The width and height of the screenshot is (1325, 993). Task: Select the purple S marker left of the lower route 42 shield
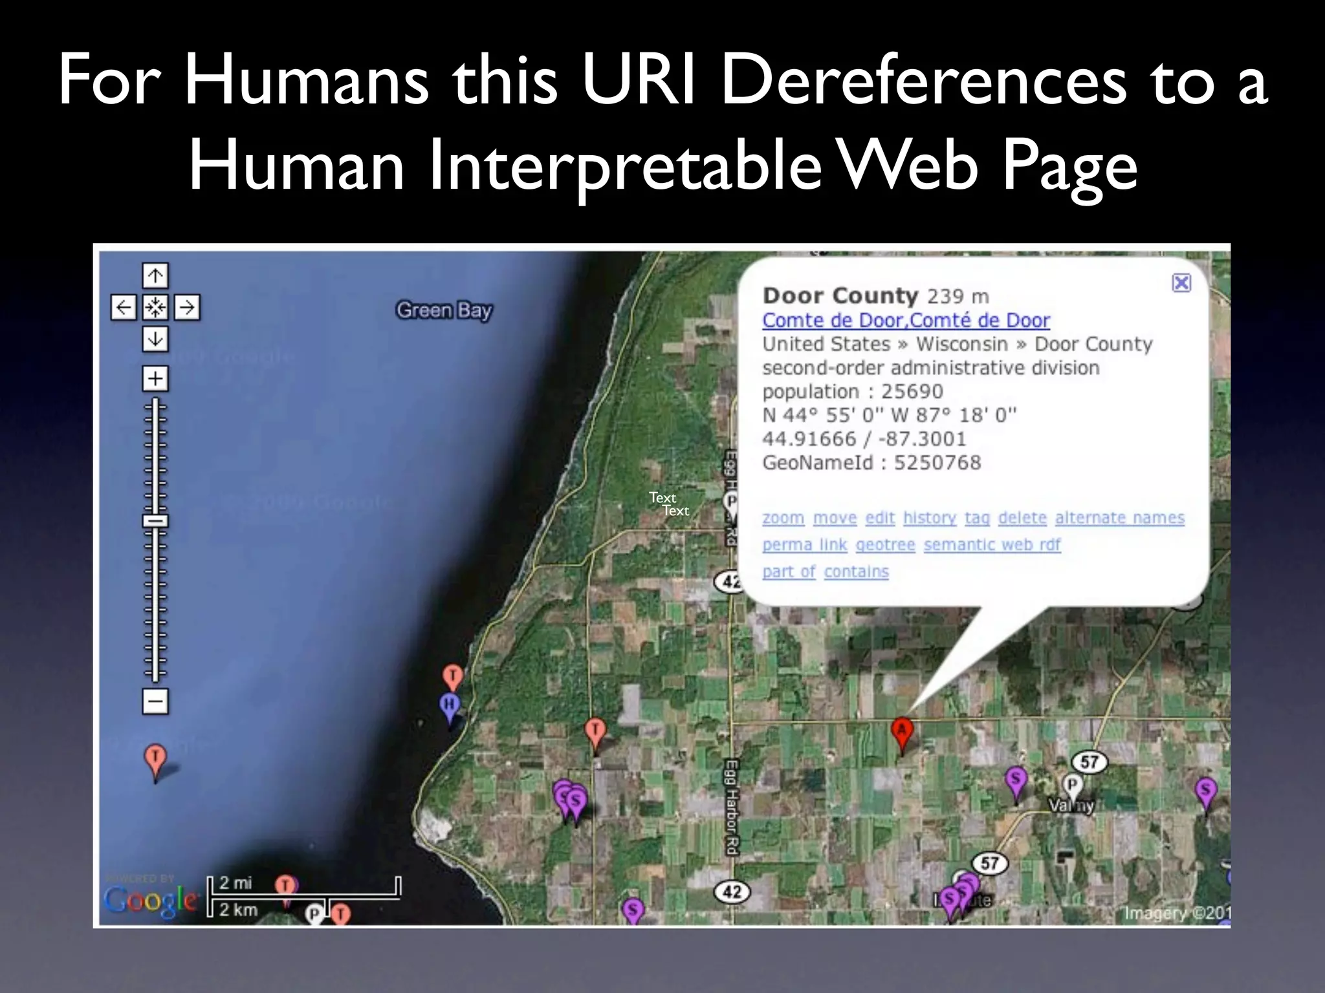(x=633, y=912)
